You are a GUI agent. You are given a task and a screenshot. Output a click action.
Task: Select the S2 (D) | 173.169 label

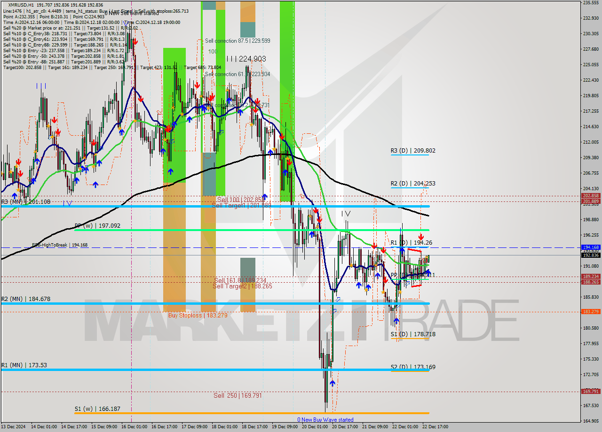(x=413, y=367)
